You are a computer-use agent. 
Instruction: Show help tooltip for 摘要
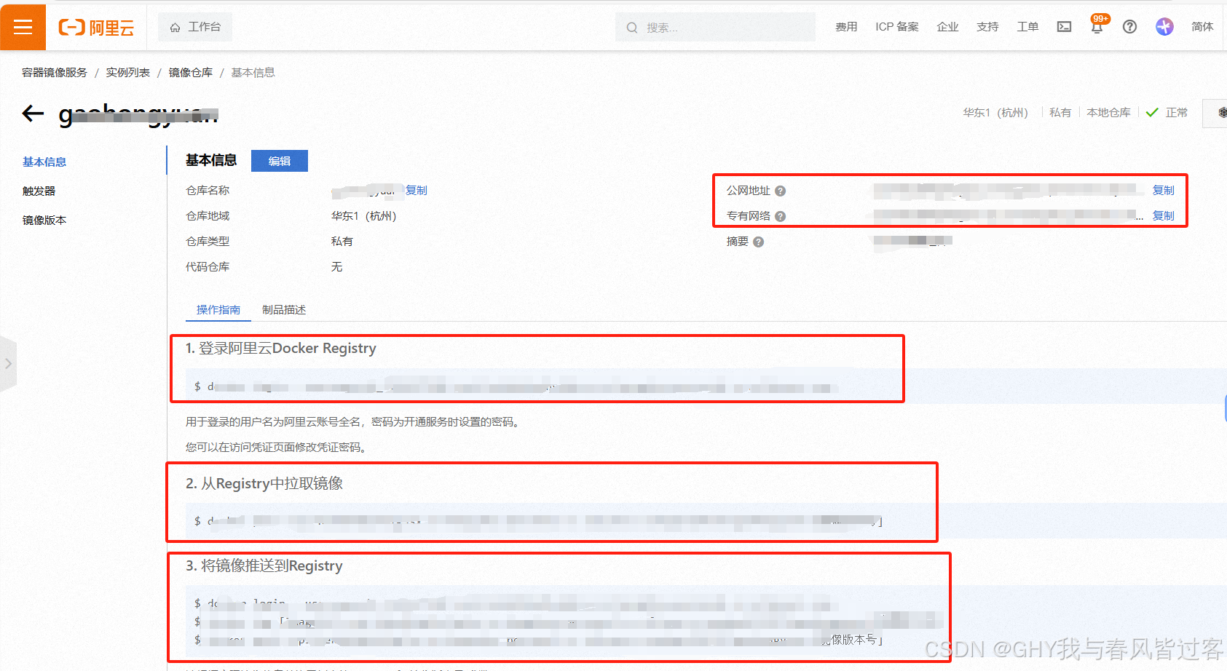(758, 242)
